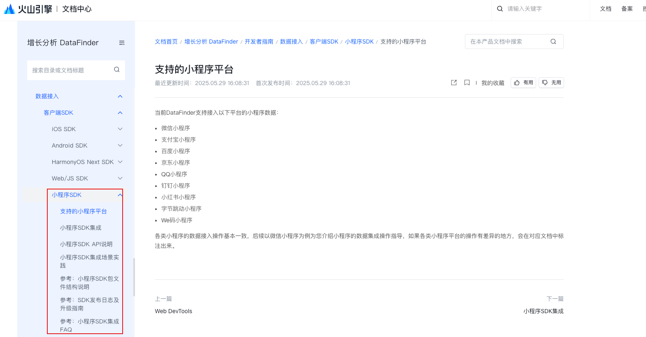Click the list item 支付宝小程序
The image size is (646, 337).
point(179,140)
